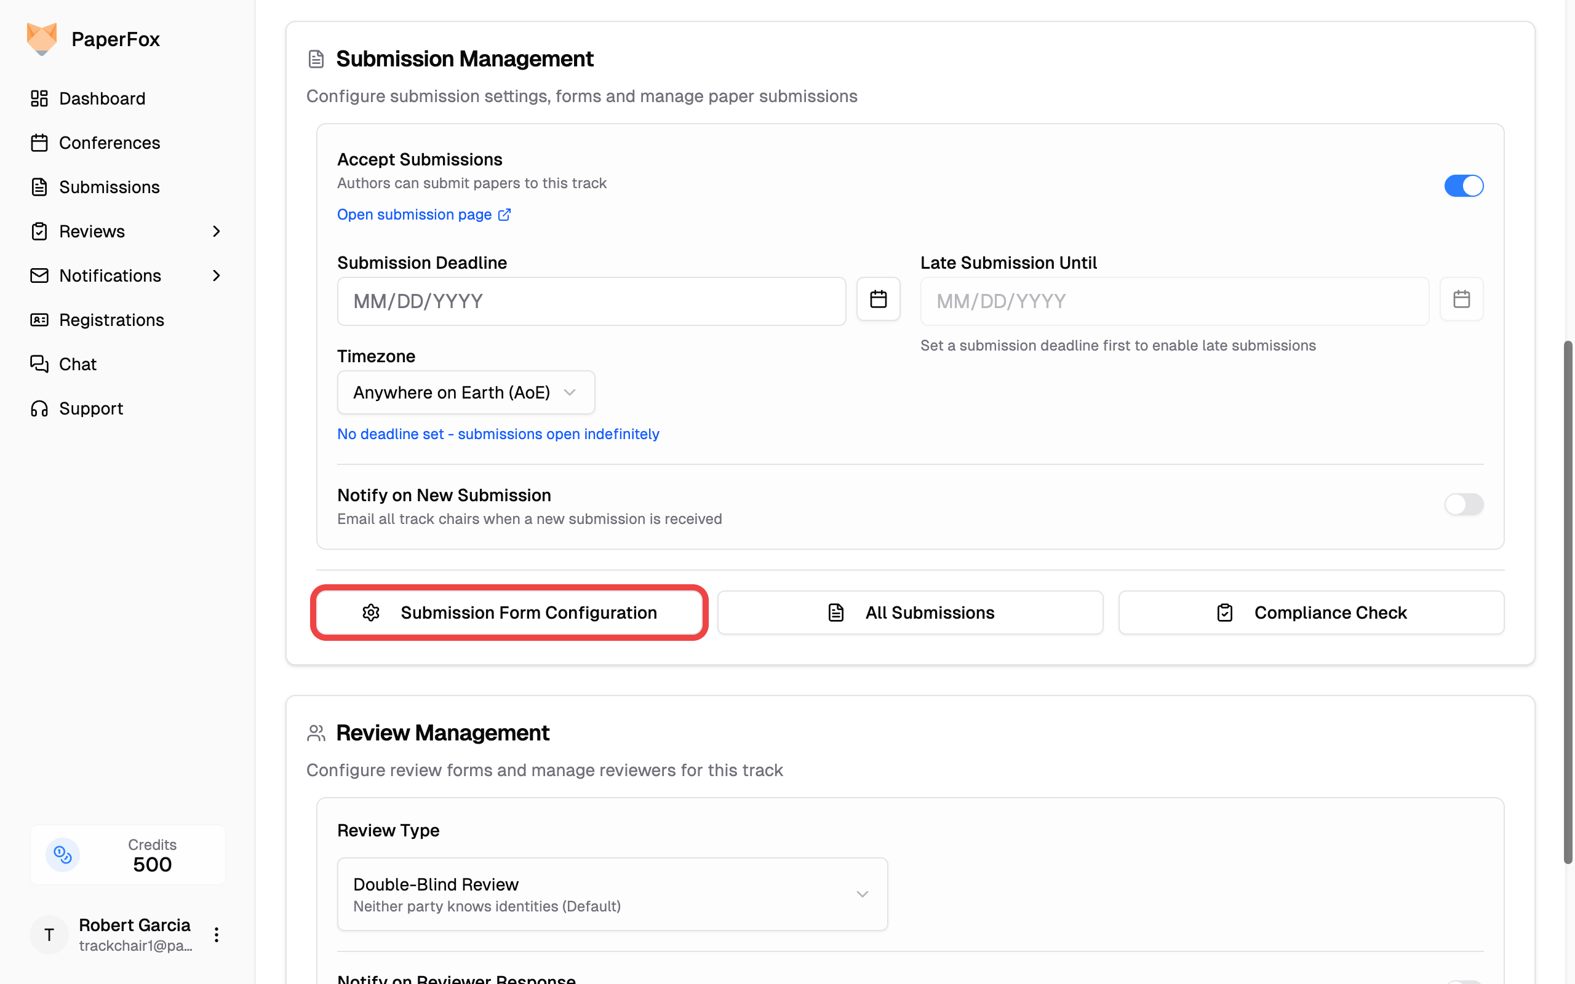Open the Timezone dropdown
This screenshot has width=1575, height=984.
[x=465, y=392]
